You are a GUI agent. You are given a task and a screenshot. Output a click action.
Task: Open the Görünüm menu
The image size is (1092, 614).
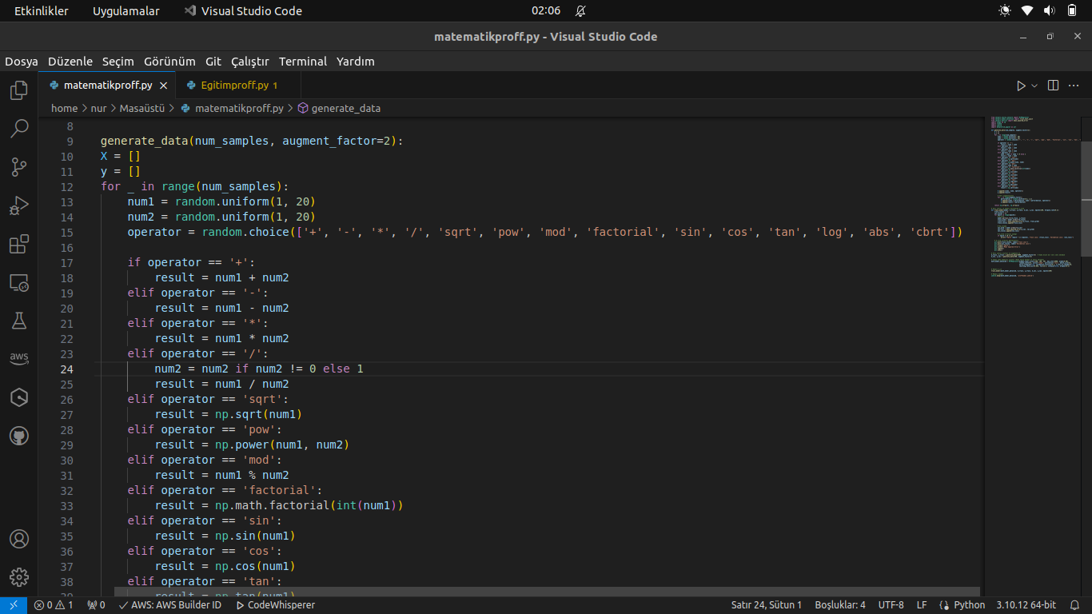coord(169,62)
